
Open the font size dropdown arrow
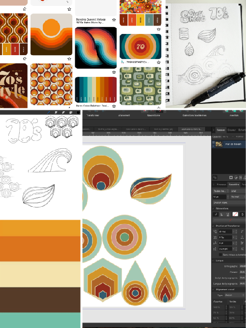coord(228,197)
